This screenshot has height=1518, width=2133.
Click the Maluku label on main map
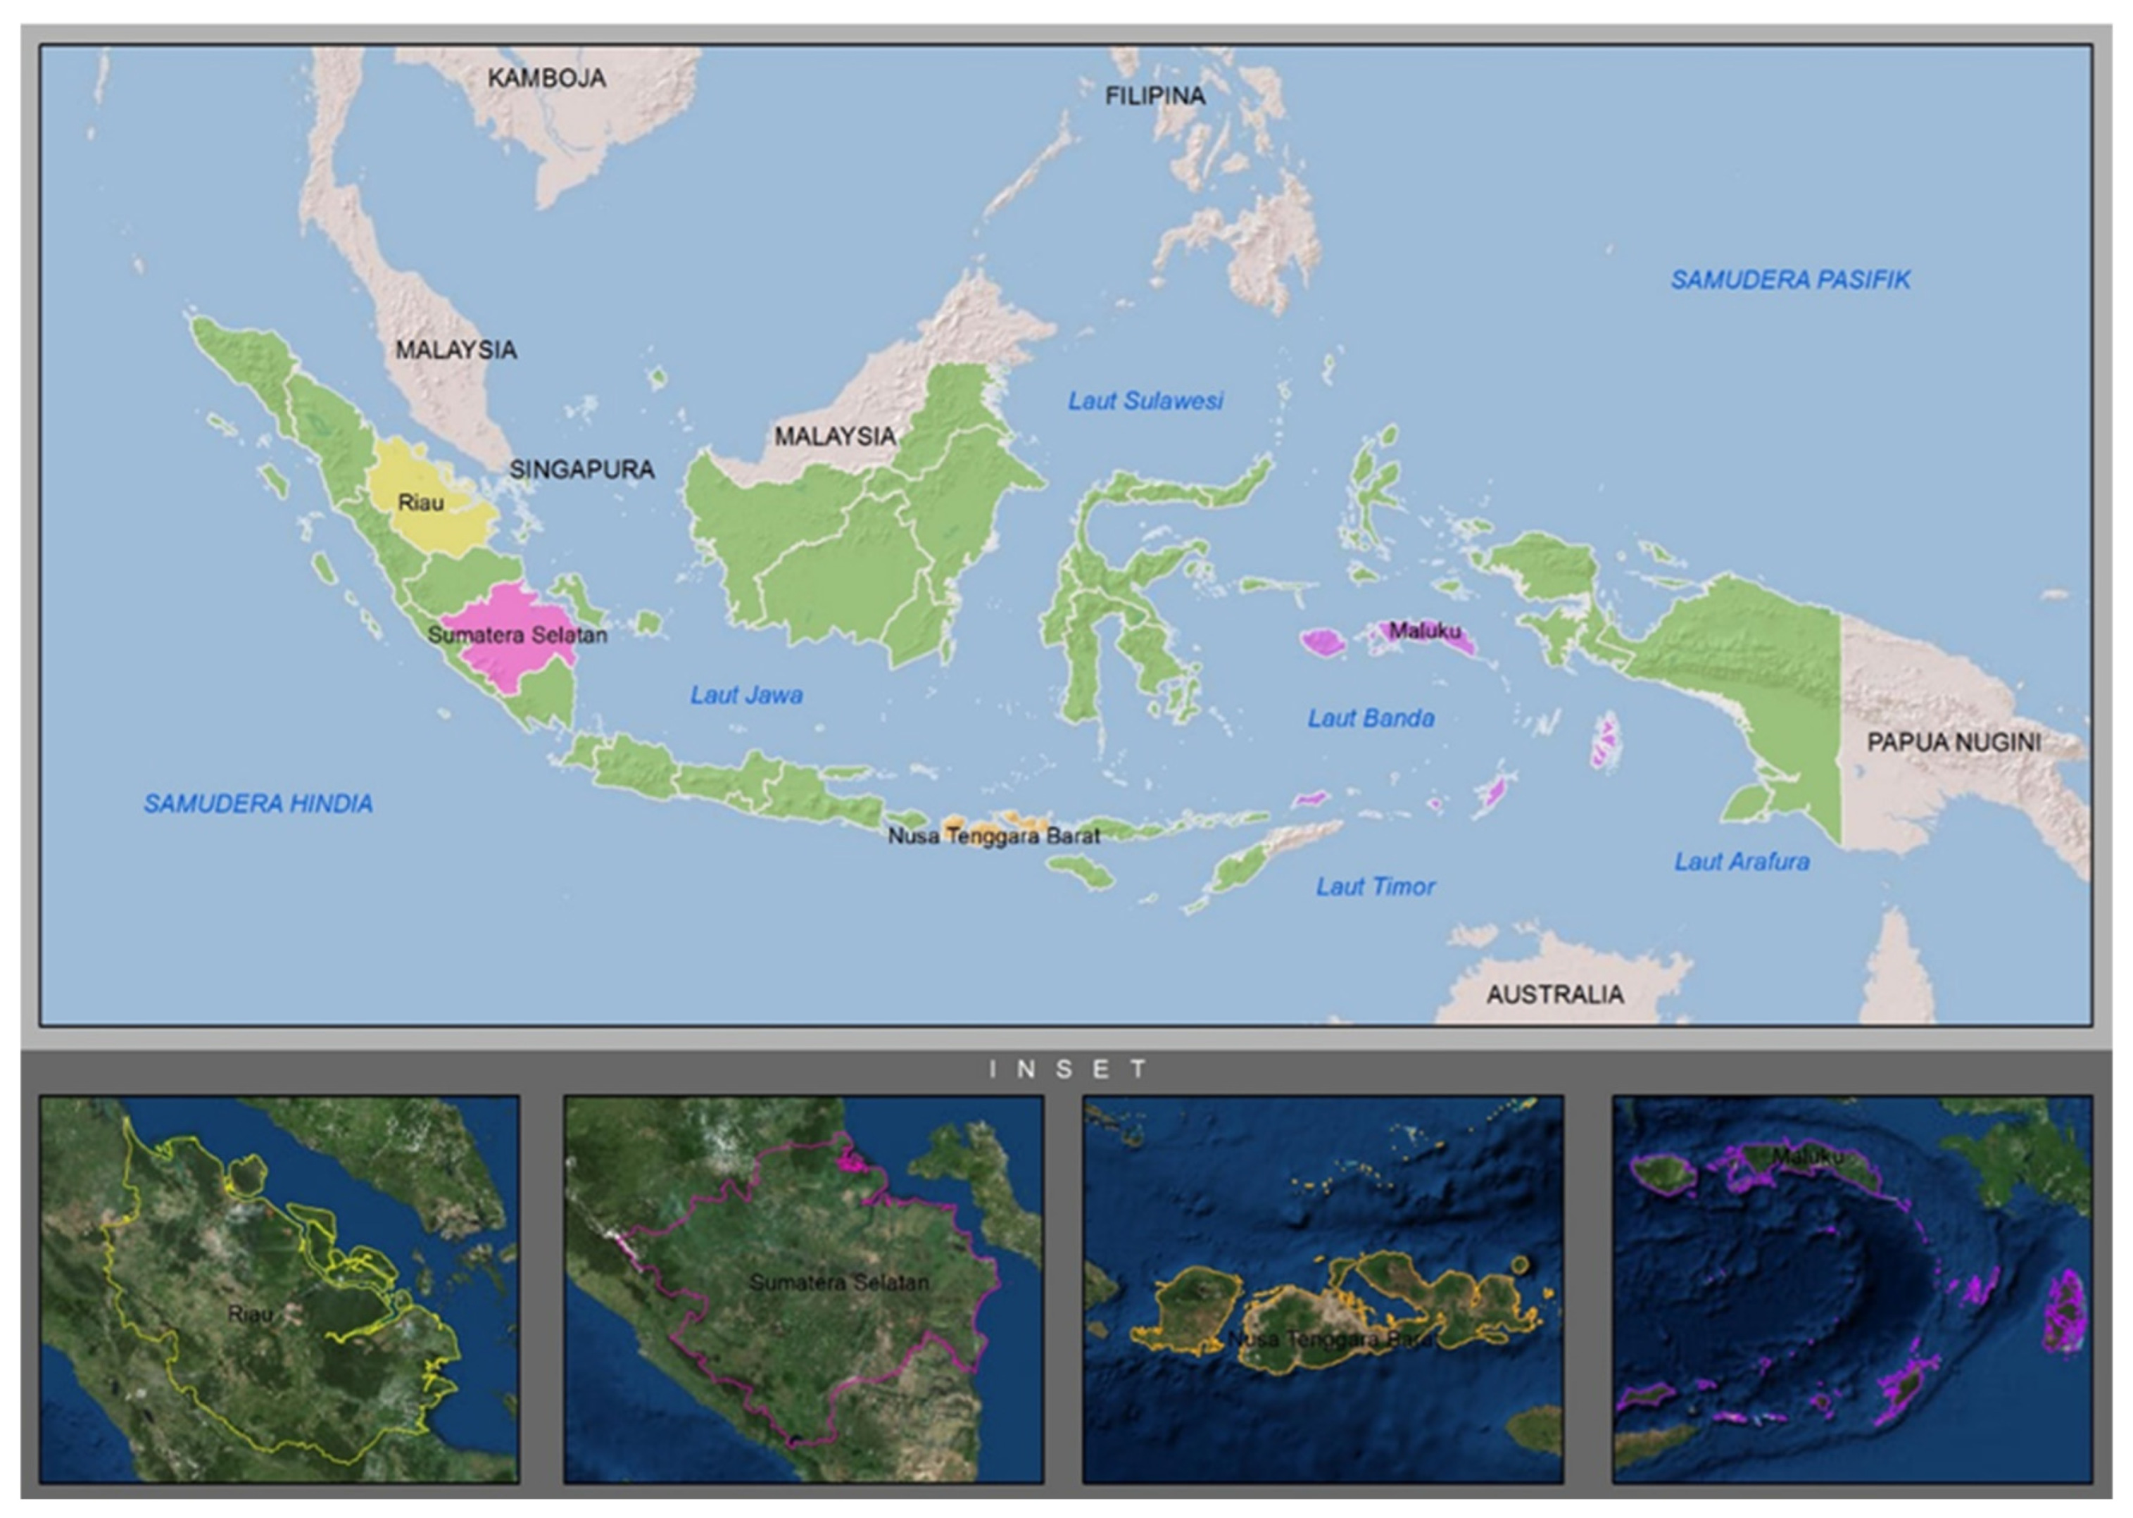coord(1424,631)
